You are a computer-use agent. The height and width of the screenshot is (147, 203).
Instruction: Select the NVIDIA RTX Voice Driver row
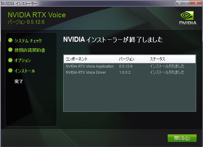[x=130, y=72]
